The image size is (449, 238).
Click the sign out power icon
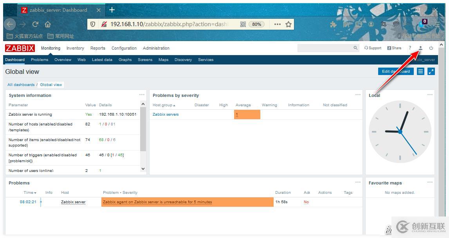pos(431,48)
